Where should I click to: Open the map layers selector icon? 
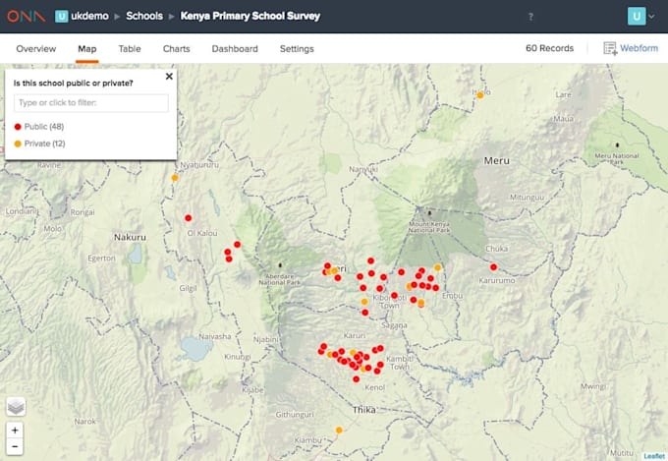[x=16, y=406]
